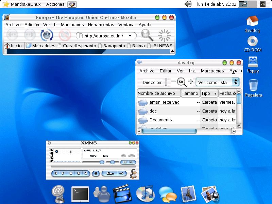This screenshot has height=204, width=272.
Task: Open Mozilla's Herramientas menu
Action: tap(101, 25)
